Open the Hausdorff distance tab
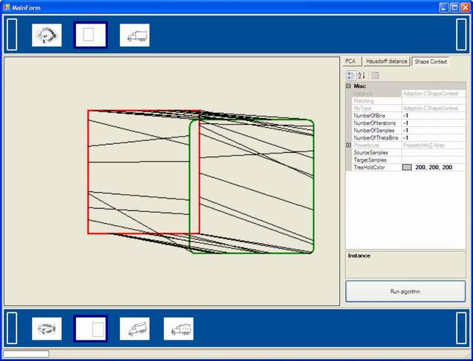 tap(387, 61)
